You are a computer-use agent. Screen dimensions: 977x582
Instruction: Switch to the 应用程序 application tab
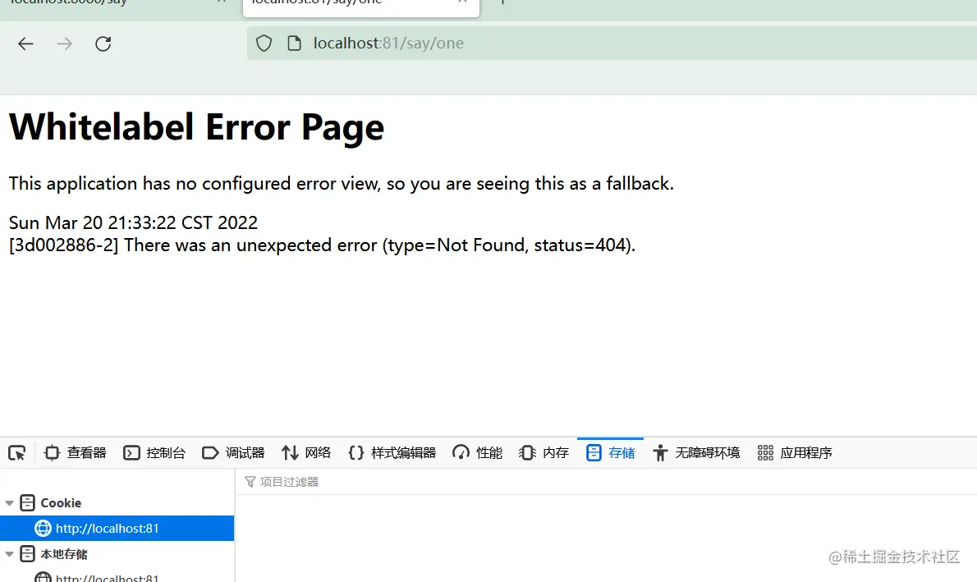[x=795, y=453]
